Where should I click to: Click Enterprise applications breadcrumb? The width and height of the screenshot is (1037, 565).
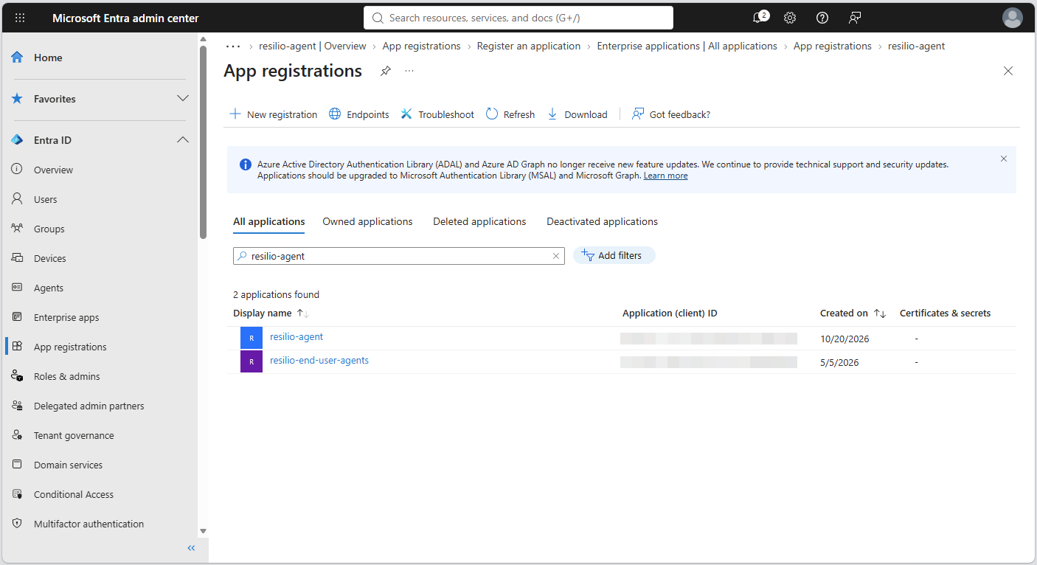point(687,46)
